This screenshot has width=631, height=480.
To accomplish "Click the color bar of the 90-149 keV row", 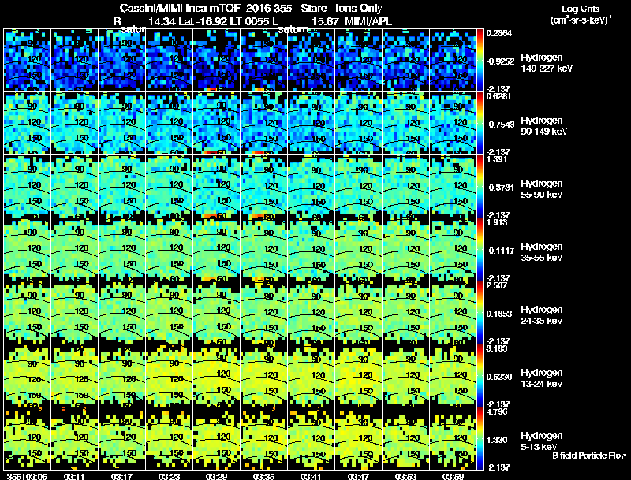I will [480, 124].
